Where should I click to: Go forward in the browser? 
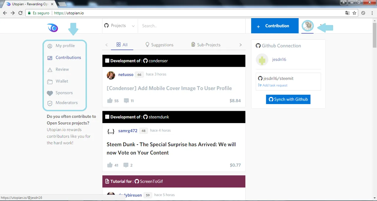pyautogui.click(x=13, y=13)
